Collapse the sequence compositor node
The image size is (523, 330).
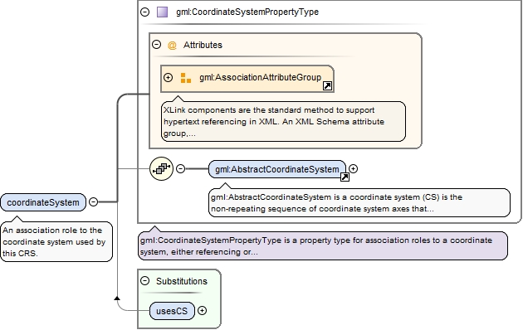(x=180, y=168)
